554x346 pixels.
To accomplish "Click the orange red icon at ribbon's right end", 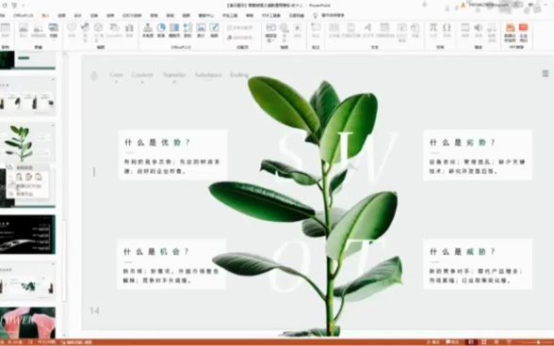I will click(x=523, y=27).
